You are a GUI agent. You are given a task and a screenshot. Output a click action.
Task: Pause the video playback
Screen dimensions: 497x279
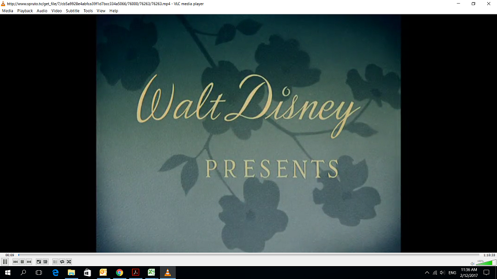coord(5,261)
